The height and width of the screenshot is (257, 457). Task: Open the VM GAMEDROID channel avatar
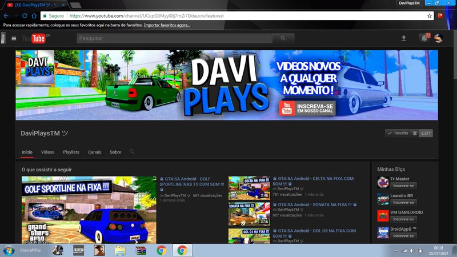click(383, 216)
